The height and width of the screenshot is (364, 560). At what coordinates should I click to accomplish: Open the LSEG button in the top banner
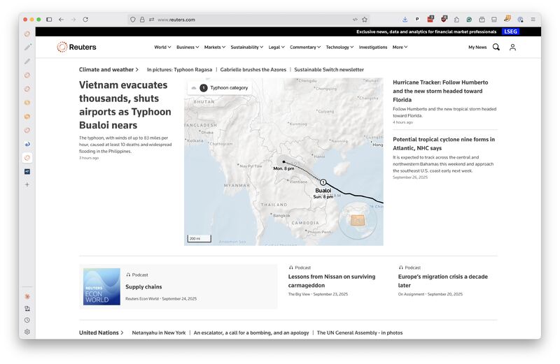510,31
